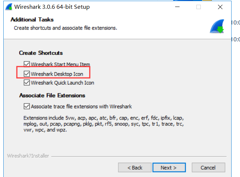
Task: Click the 'Wireshark 3.0.6 64-bit Setup' title text
Action: (52, 7)
